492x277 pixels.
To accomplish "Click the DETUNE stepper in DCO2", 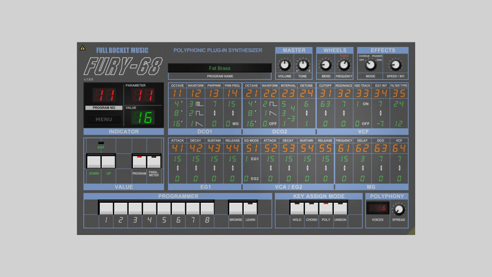I will [x=307, y=113].
